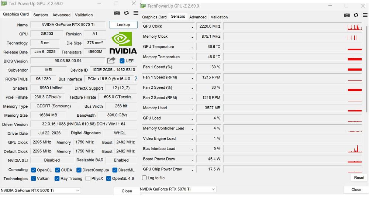Take a screenshot with the left window's camera icon
Image resolution: width=369 pixels, height=206 pixels.
coord(117,13)
